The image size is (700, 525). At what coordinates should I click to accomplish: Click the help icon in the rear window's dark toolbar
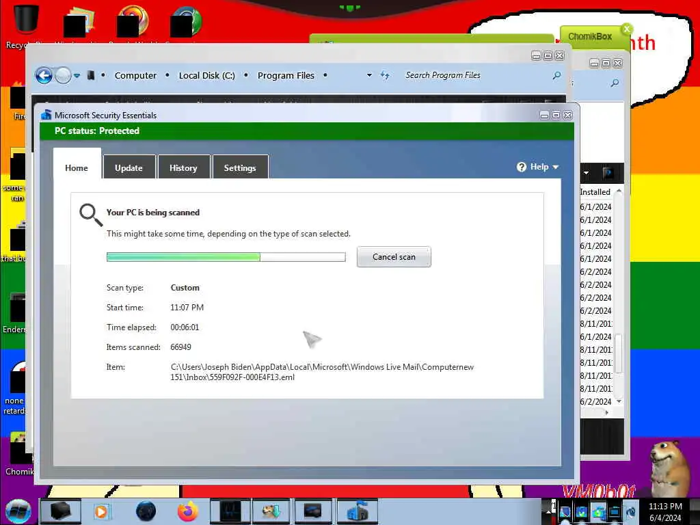[607, 172]
